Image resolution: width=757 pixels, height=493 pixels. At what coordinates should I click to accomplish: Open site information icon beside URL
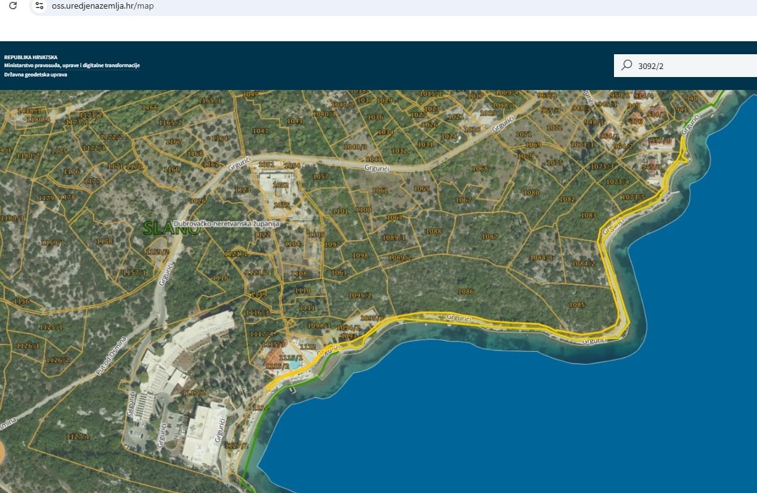[39, 6]
